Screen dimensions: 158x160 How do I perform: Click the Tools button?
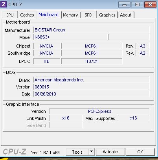click(77, 152)
